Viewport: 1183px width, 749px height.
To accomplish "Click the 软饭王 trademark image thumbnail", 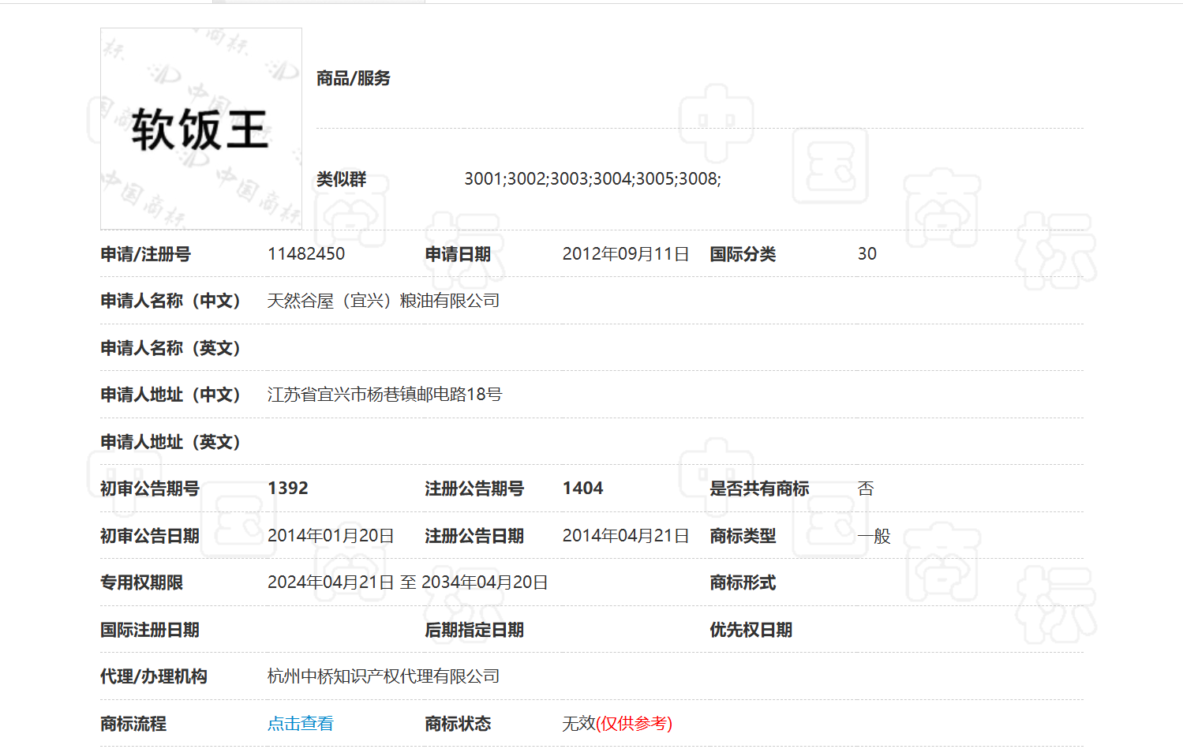I will pyautogui.click(x=201, y=129).
